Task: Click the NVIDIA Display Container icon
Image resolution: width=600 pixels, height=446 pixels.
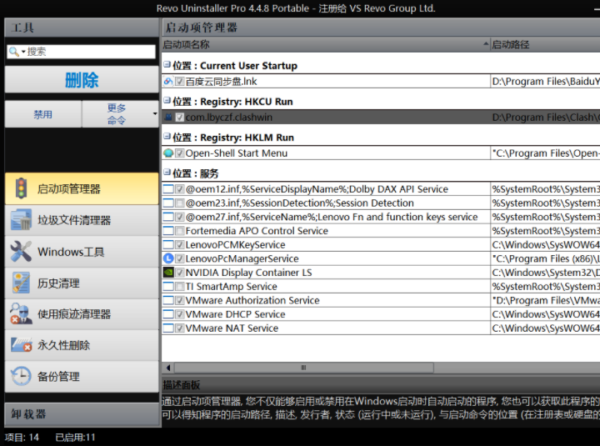Action: pos(168,273)
